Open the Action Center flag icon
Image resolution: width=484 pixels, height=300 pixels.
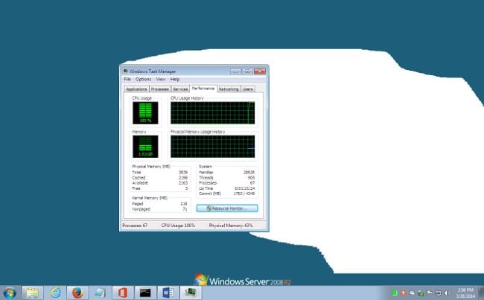430,293
